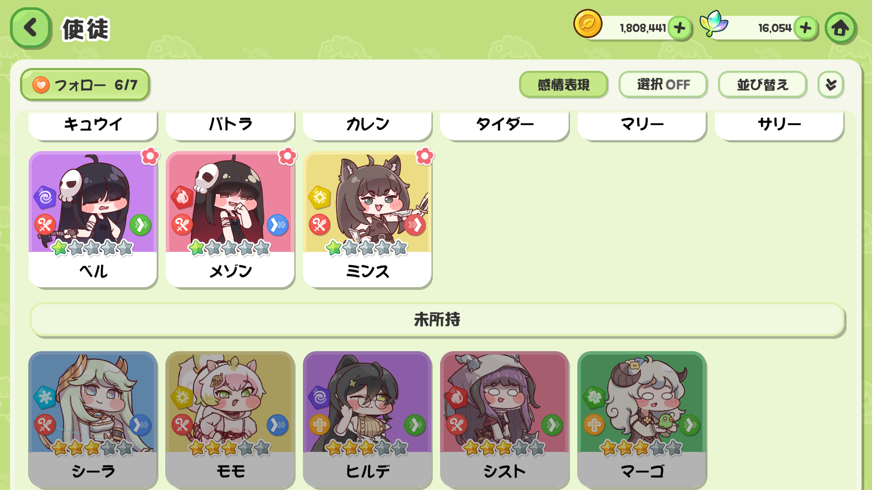Image resolution: width=872 pixels, height=490 pixels.
Task: Click the fire element icon on メゾン
Action: tap(182, 197)
